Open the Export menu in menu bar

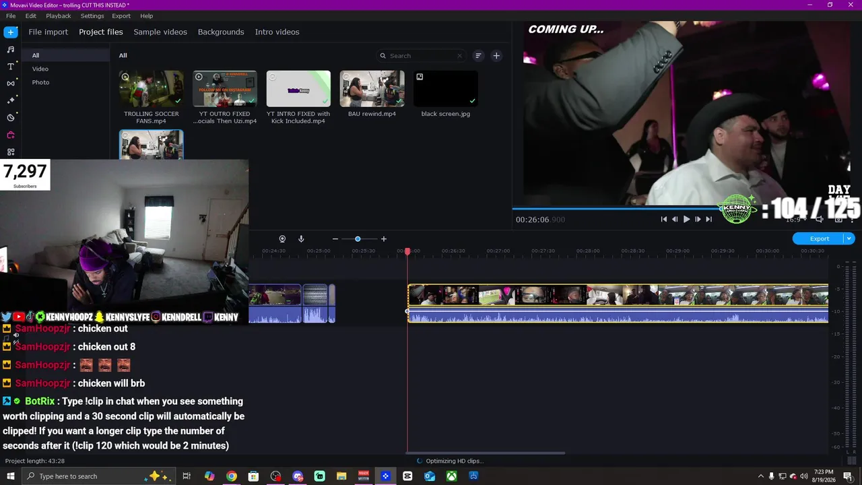(x=121, y=15)
